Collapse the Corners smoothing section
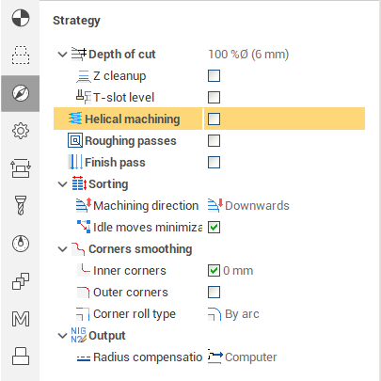Image resolution: width=381 pixels, height=381 pixels. tap(63, 249)
